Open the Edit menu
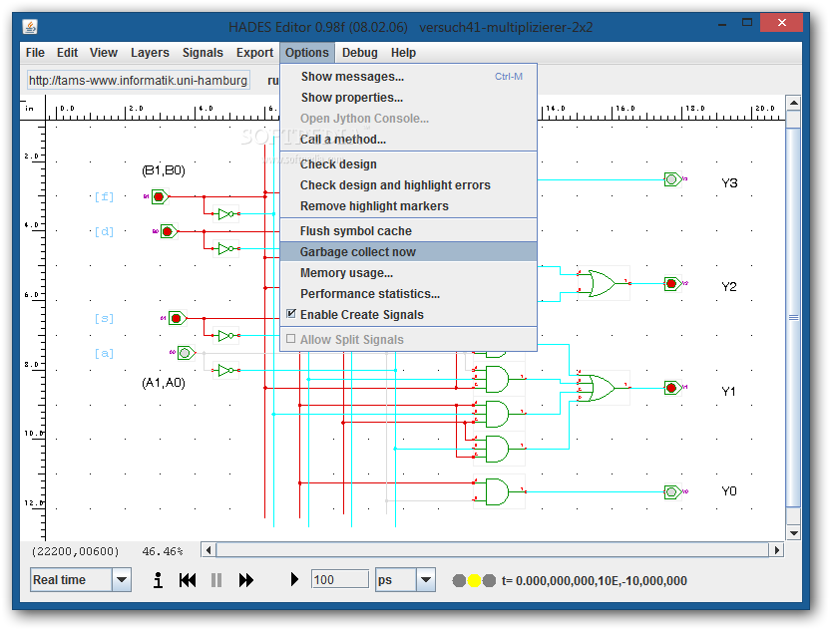 pyautogui.click(x=67, y=53)
